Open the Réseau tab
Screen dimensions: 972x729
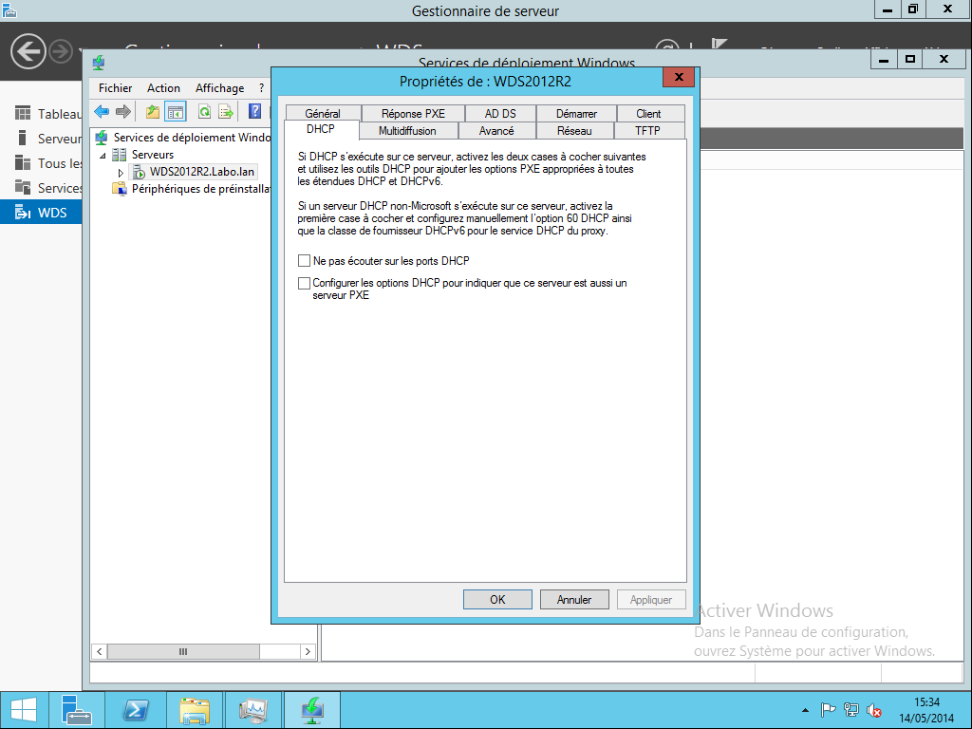pos(574,131)
